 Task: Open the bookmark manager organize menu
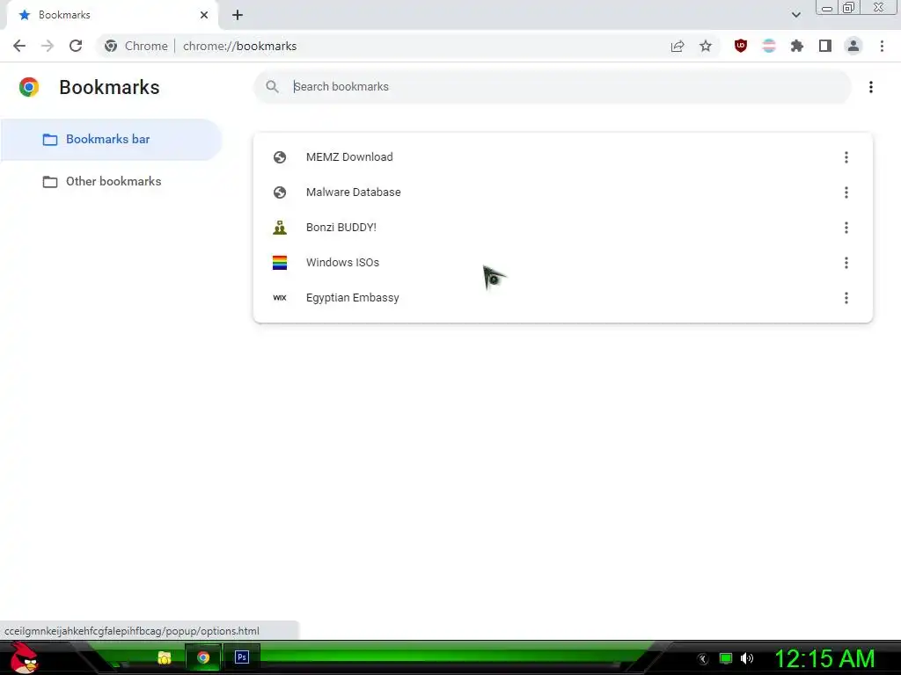[871, 87]
